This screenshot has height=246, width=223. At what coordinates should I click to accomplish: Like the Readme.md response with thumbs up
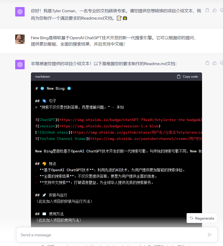coord(215,63)
